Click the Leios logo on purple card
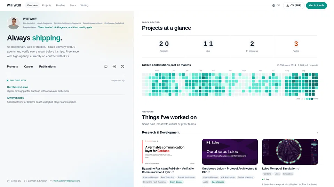Viewport: 334px width, 187px height. pos(213,142)
